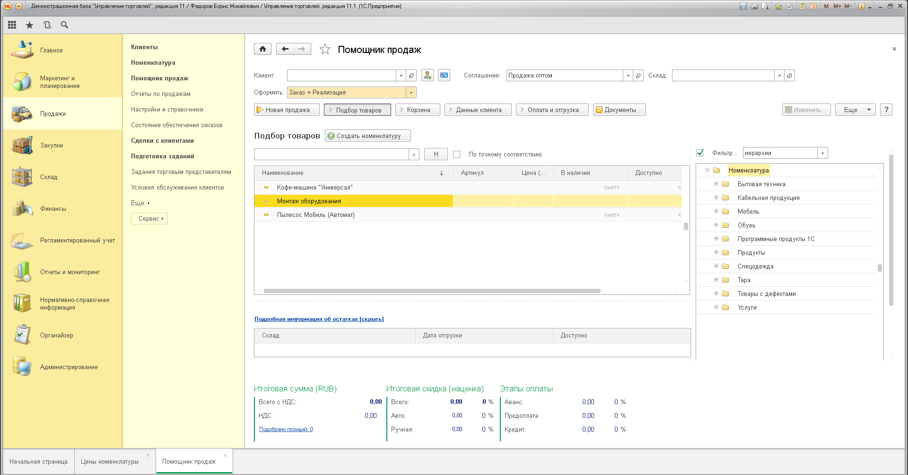Click the Документы button

click(619, 110)
